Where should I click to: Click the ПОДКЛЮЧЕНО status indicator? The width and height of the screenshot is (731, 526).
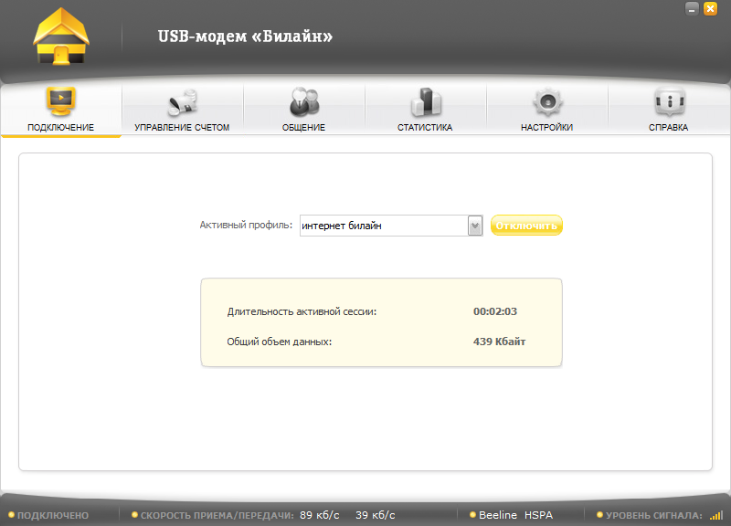[53, 515]
